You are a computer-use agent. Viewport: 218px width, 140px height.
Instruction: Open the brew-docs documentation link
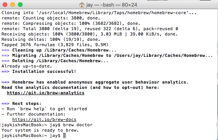tap(44, 119)
